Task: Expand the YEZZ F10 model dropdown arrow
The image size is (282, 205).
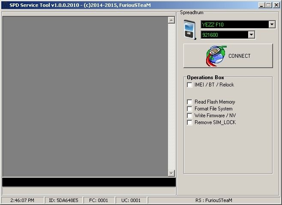Action: coord(272,25)
